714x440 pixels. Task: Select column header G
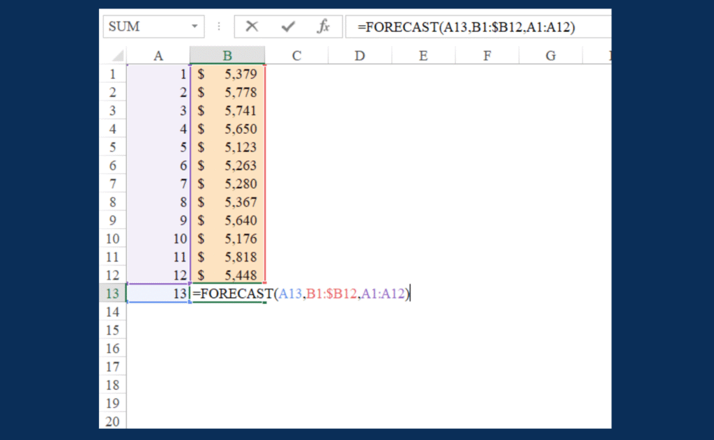point(550,55)
